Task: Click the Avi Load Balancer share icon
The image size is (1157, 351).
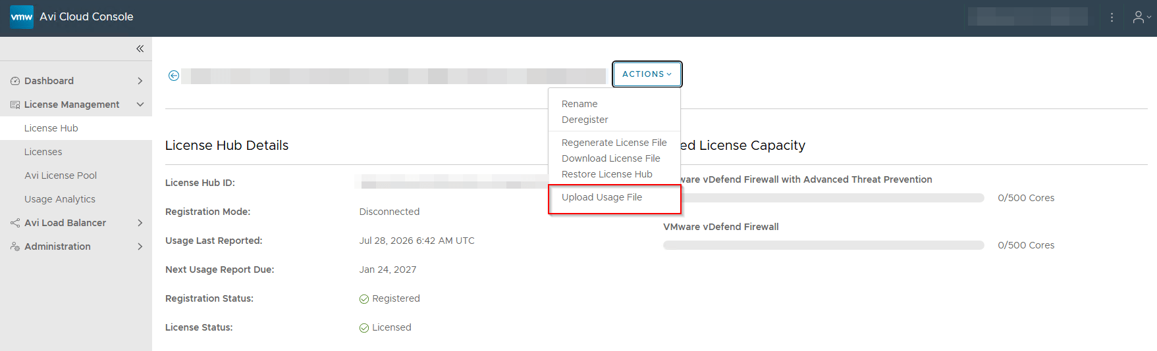Action: (x=15, y=223)
